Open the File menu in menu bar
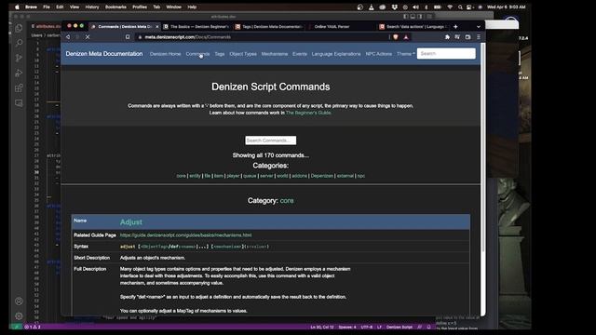Viewport: 596px width, 335px height. coord(47,7)
